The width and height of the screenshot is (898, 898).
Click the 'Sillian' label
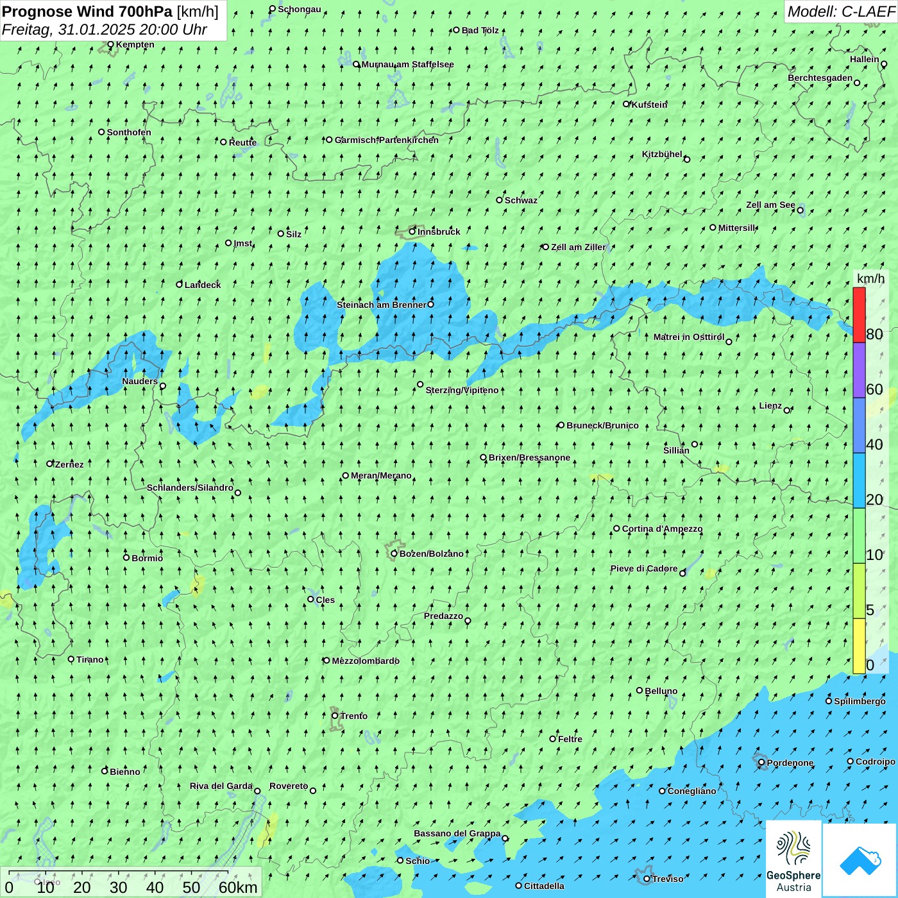[676, 450]
